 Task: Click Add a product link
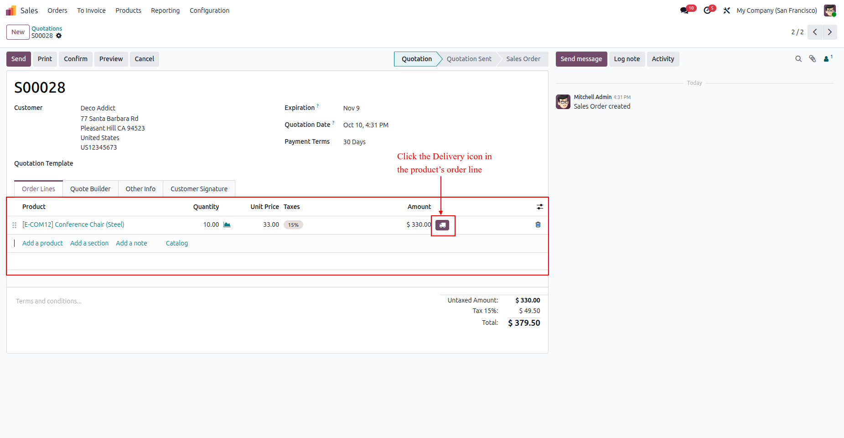pos(42,243)
